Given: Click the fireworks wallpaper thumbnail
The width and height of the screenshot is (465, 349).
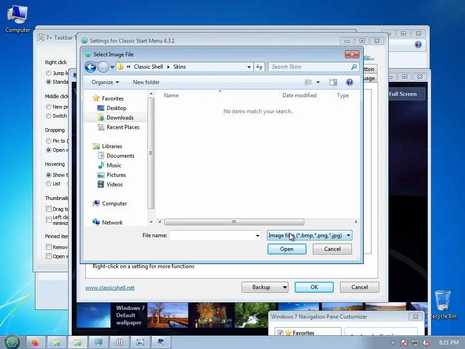Looking at the screenshot, I should click(x=211, y=315).
